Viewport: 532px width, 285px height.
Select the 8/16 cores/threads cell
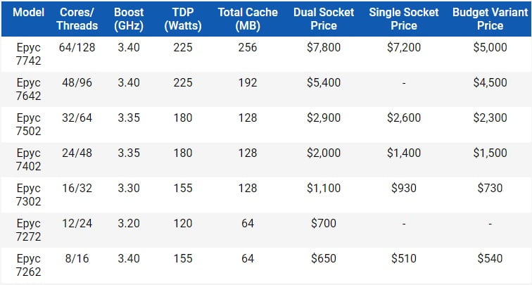point(79,259)
